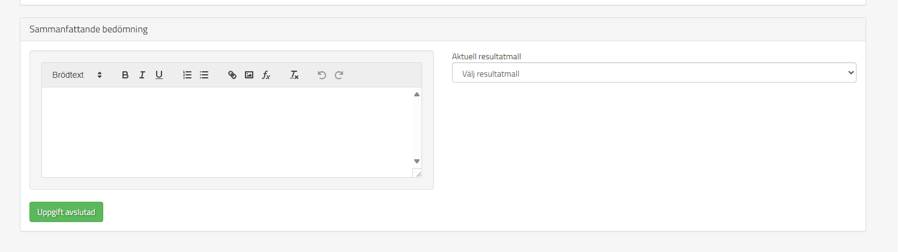Image resolution: width=898 pixels, height=252 pixels.
Task: Apply italic formatting
Action: pyautogui.click(x=142, y=75)
